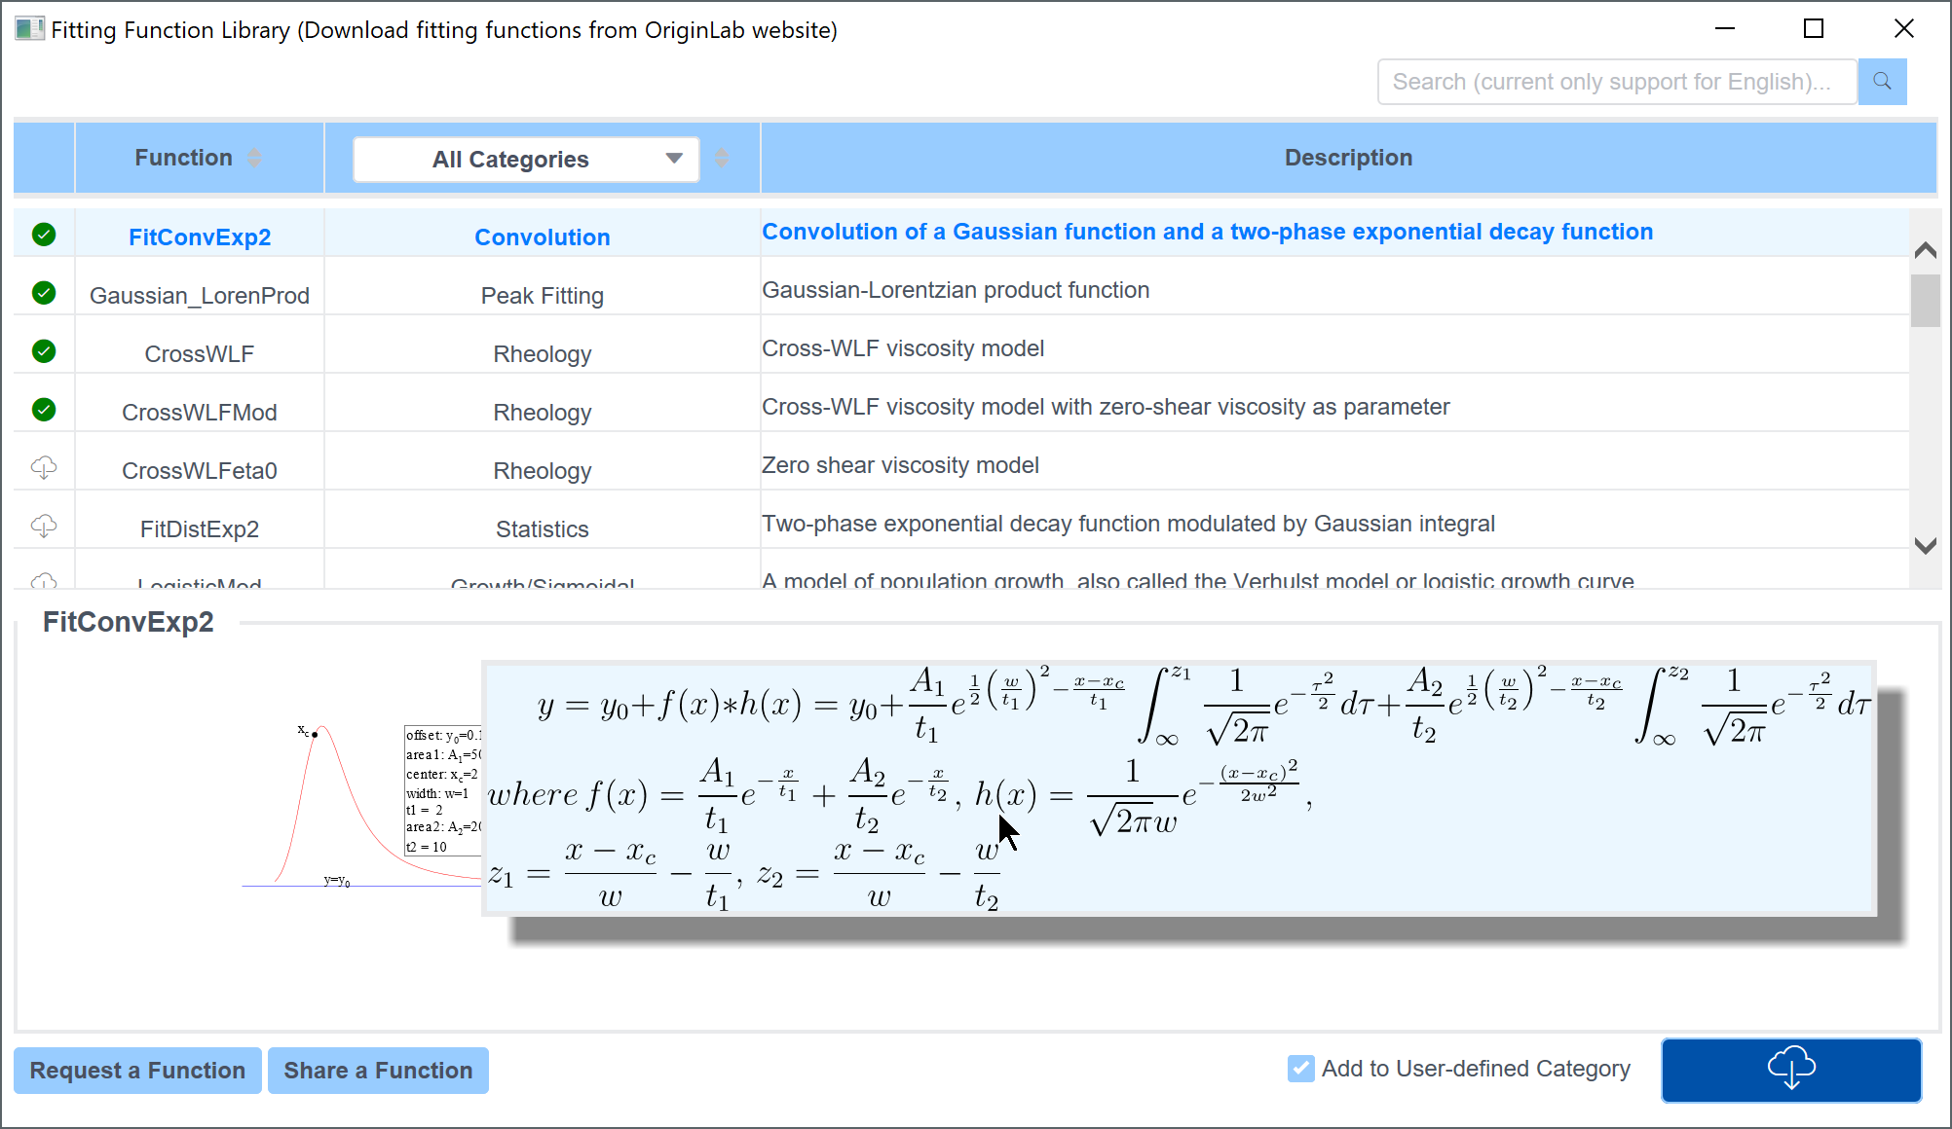Minimize the Fitting Function Library window
Image resolution: width=1952 pixels, height=1129 pixels.
tap(1725, 29)
